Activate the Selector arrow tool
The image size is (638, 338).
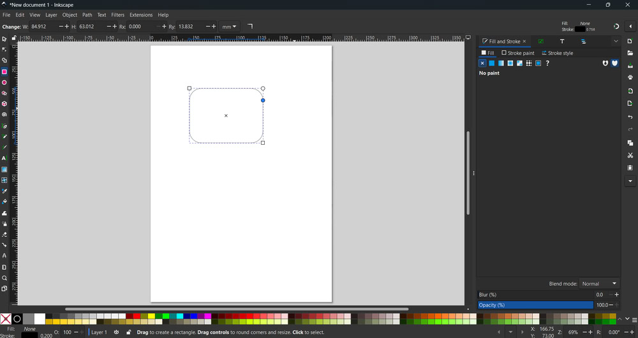click(x=4, y=39)
